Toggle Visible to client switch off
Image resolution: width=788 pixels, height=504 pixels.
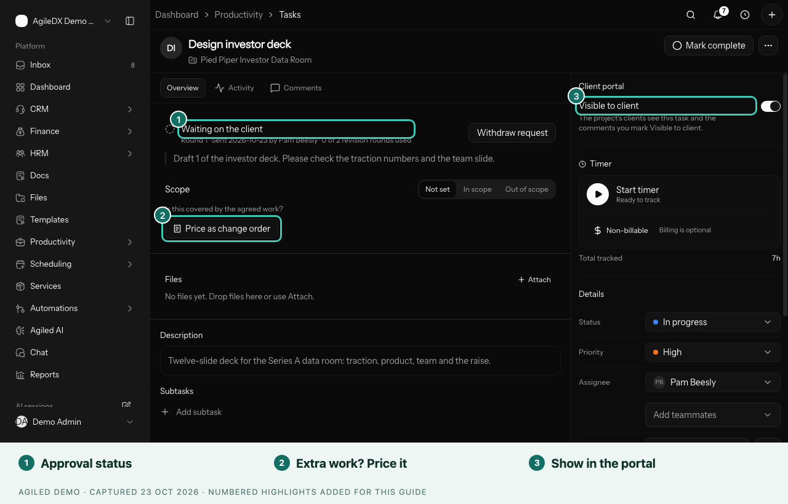771,106
